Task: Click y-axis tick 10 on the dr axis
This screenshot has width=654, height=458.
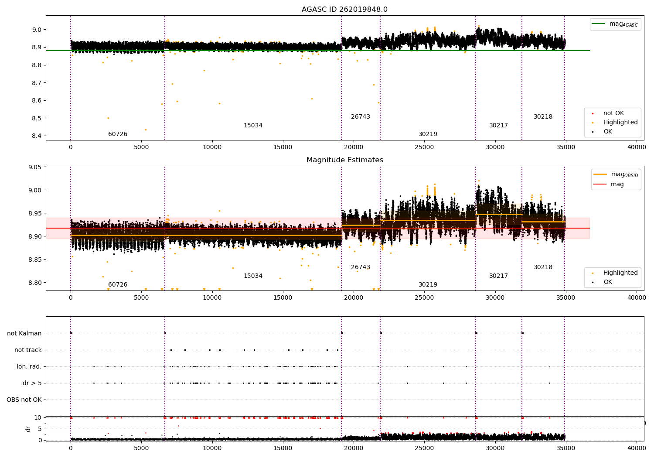Action: pyautogui.click(x=38, y=417)
